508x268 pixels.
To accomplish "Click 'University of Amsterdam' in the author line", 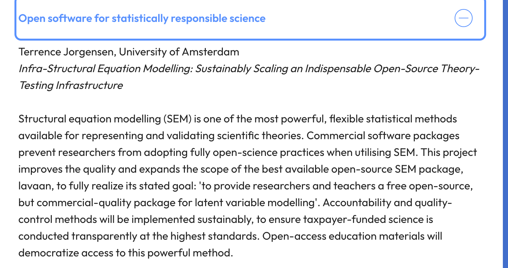I will tap(179, 52).
